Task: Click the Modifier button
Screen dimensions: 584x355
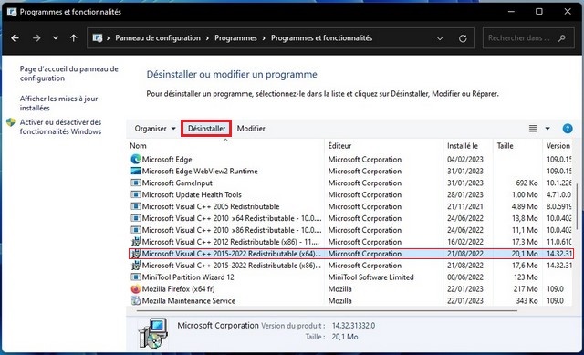Action: click(x=251, y=129)
